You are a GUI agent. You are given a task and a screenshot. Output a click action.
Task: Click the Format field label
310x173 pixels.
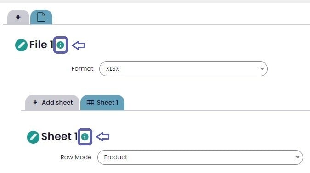click(x=82, y=69)
